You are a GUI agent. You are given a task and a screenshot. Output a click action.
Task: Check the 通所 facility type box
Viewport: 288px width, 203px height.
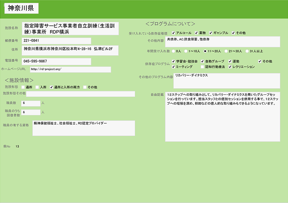click(x=23, y=87)
